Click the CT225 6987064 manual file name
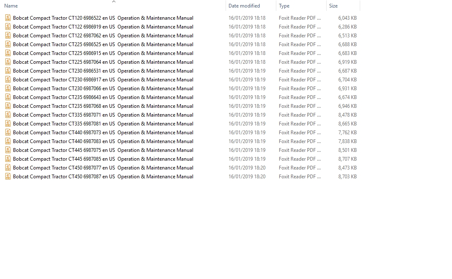This screenshot has height=279, width=452. coord(103,62)
